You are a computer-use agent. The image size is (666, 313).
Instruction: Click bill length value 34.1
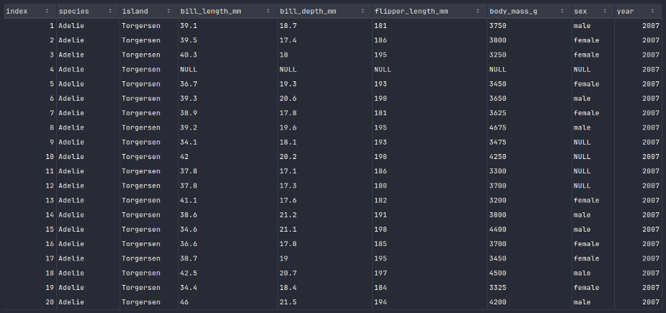(x=189, y=142)
